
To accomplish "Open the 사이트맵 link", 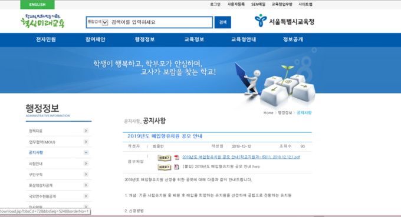I will pos(305,4).
